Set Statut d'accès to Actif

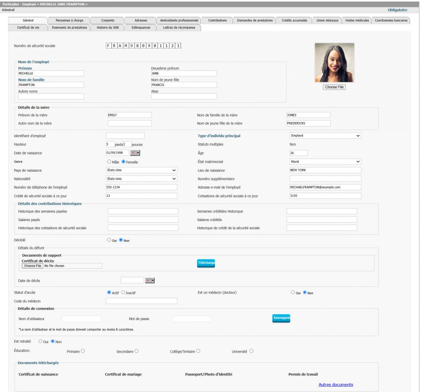pyautogui.click(x=109, y=293)
